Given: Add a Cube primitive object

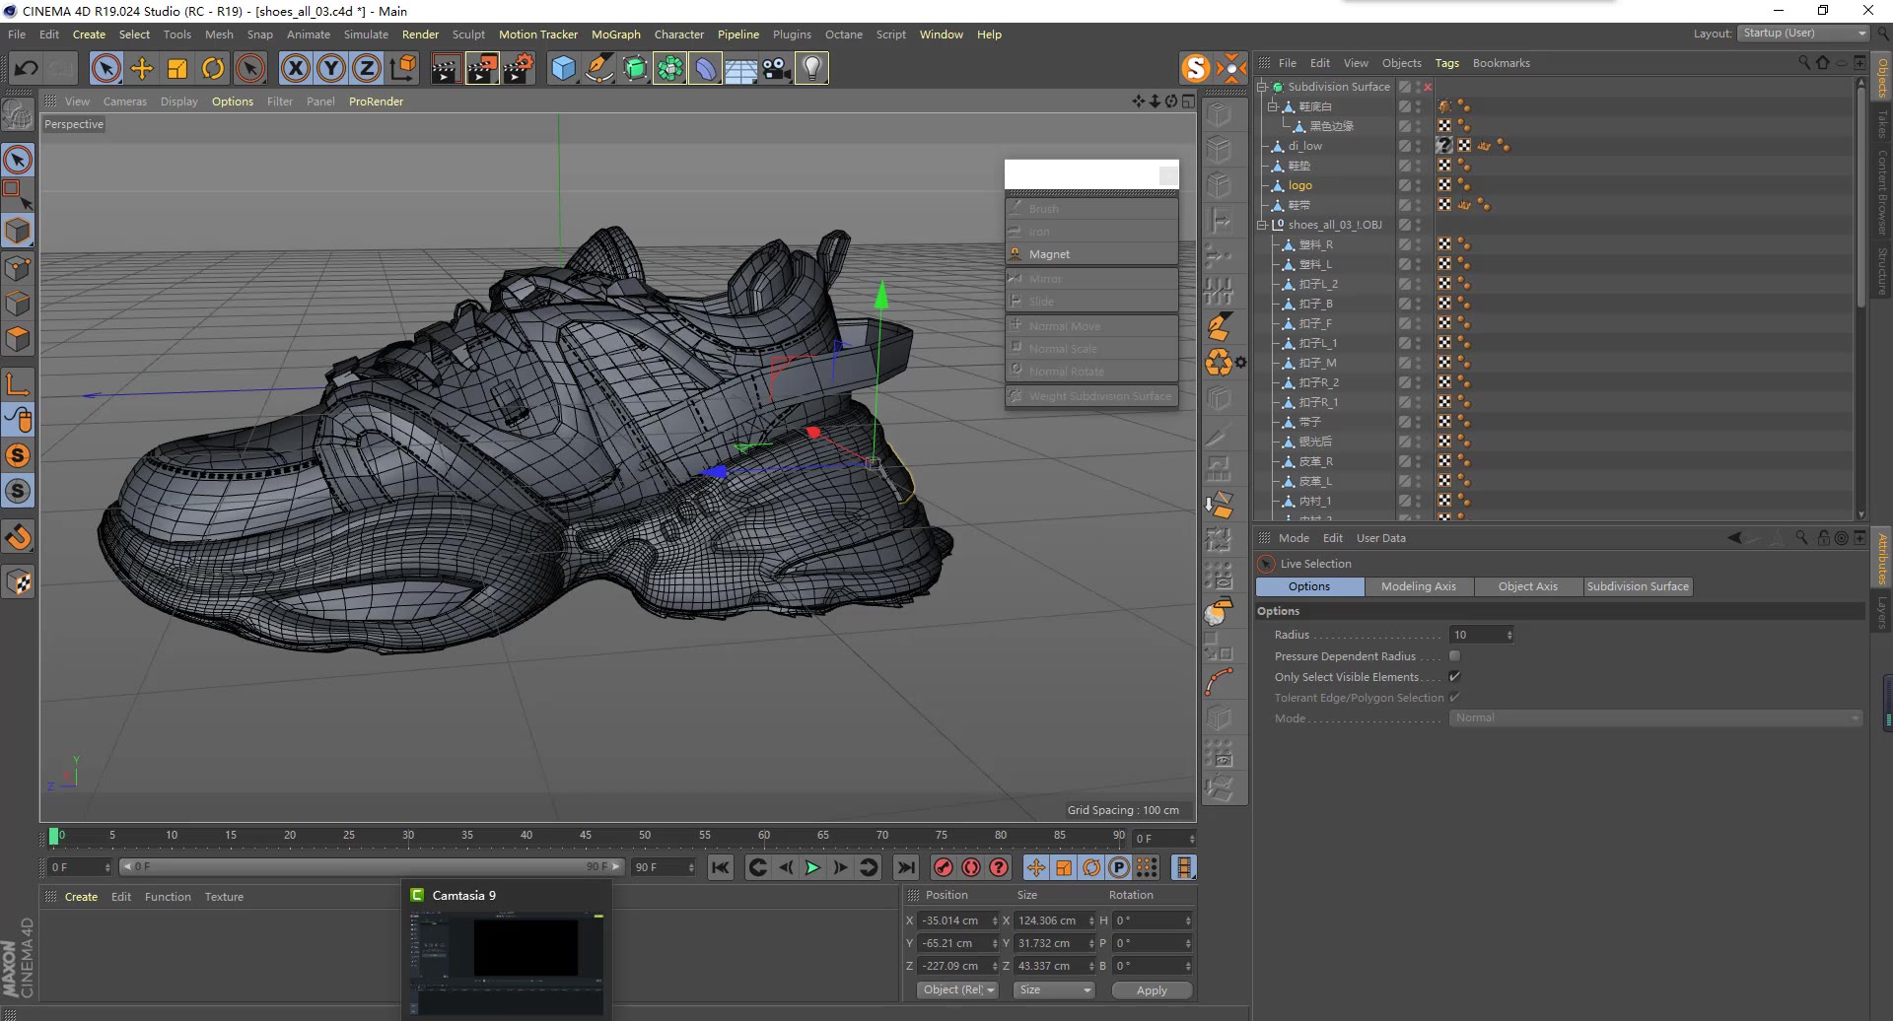Looking at the screenshot, I should (x=563, y=68).
